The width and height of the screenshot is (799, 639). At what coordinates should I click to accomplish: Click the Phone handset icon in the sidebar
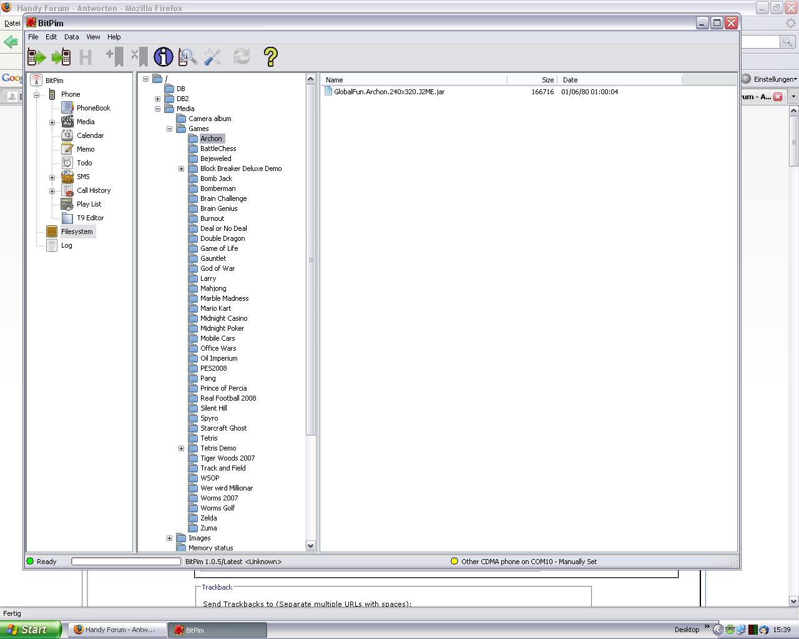pyautogui.click(x=52, y=94)
